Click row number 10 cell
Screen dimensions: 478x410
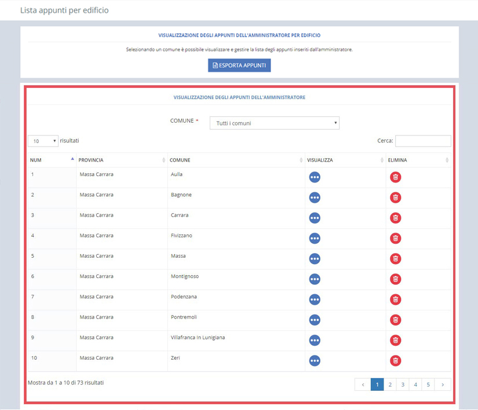52,361
